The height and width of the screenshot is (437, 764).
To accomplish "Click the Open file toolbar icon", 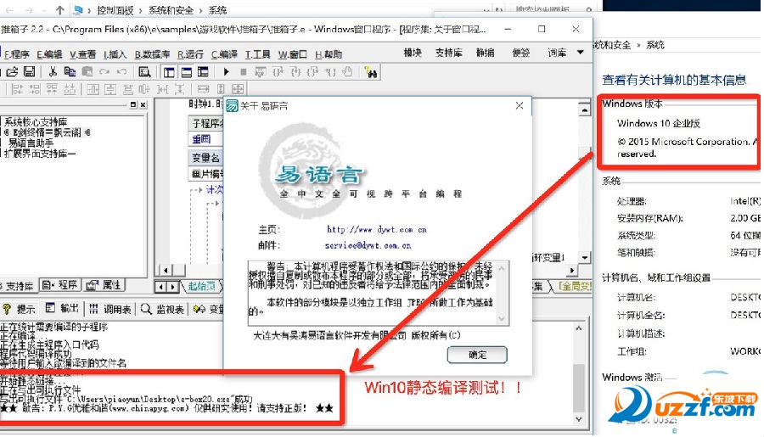I will tap(14, 72).
